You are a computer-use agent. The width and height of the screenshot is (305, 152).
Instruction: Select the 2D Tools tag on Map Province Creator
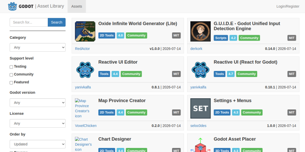[x=107, y=112]
